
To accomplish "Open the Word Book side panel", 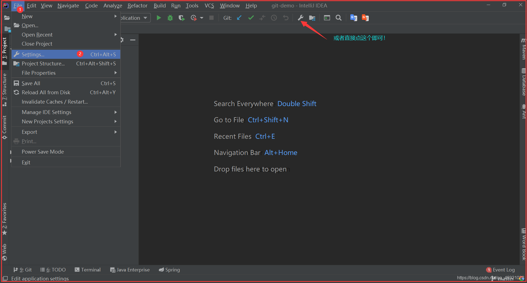I will click(x=523, y=244).
